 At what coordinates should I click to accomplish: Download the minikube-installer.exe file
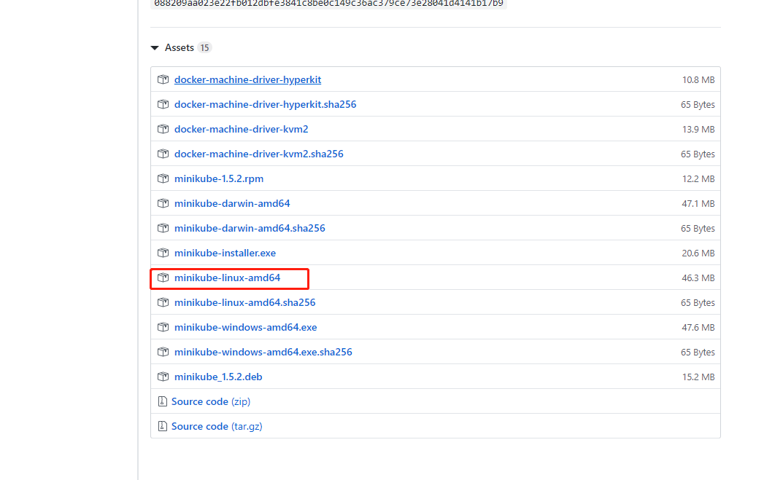pyautogui.click(x=225, y=253)
